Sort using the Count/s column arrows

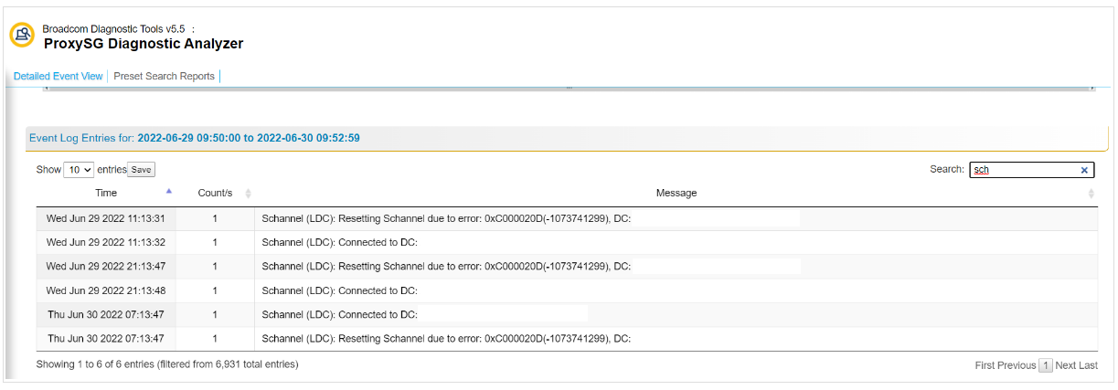point(249,194)
